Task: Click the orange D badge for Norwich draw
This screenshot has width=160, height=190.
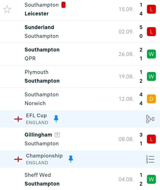Action: click(x=151, y=99)
